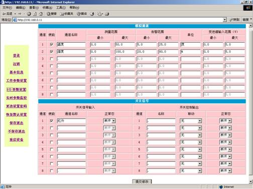Screen dimensions: 253x189
Task: Go to Home page via toolbar icon
Action: point(41,14)
